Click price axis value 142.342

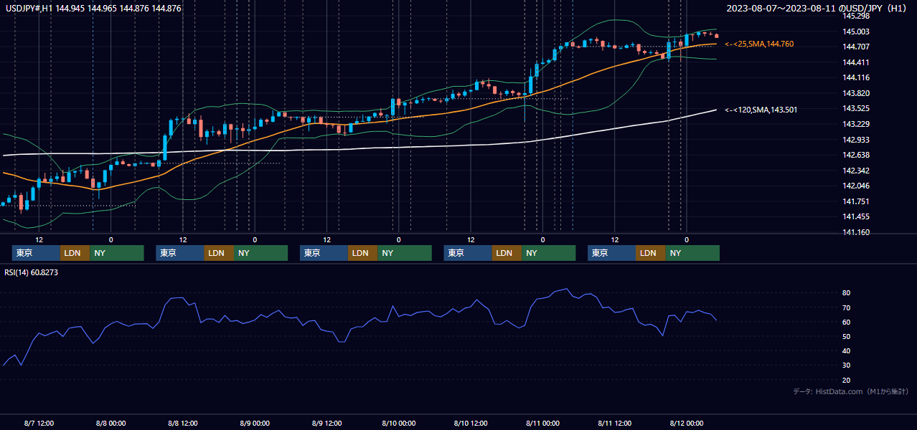(x=856, y=171)
